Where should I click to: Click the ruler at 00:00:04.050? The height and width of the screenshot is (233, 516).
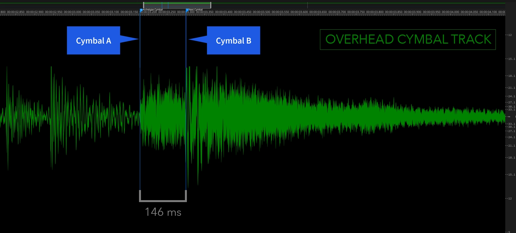(469, 12)
